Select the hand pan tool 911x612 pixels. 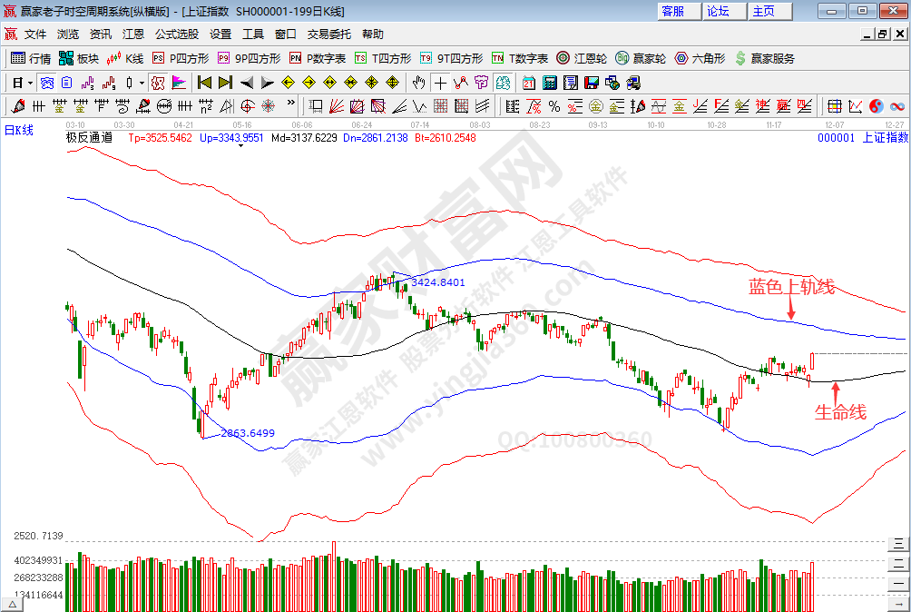pos(418,83)
